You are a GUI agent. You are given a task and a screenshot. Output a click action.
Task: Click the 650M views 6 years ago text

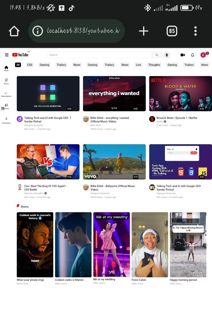coord(103,197)
